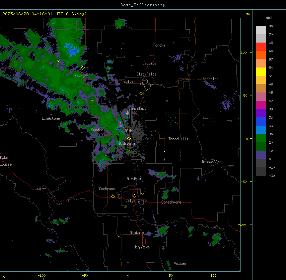Click the Sylvan label
Image resolution: width=286 pixels, height=280 pixels.
[x=129, y=81]
